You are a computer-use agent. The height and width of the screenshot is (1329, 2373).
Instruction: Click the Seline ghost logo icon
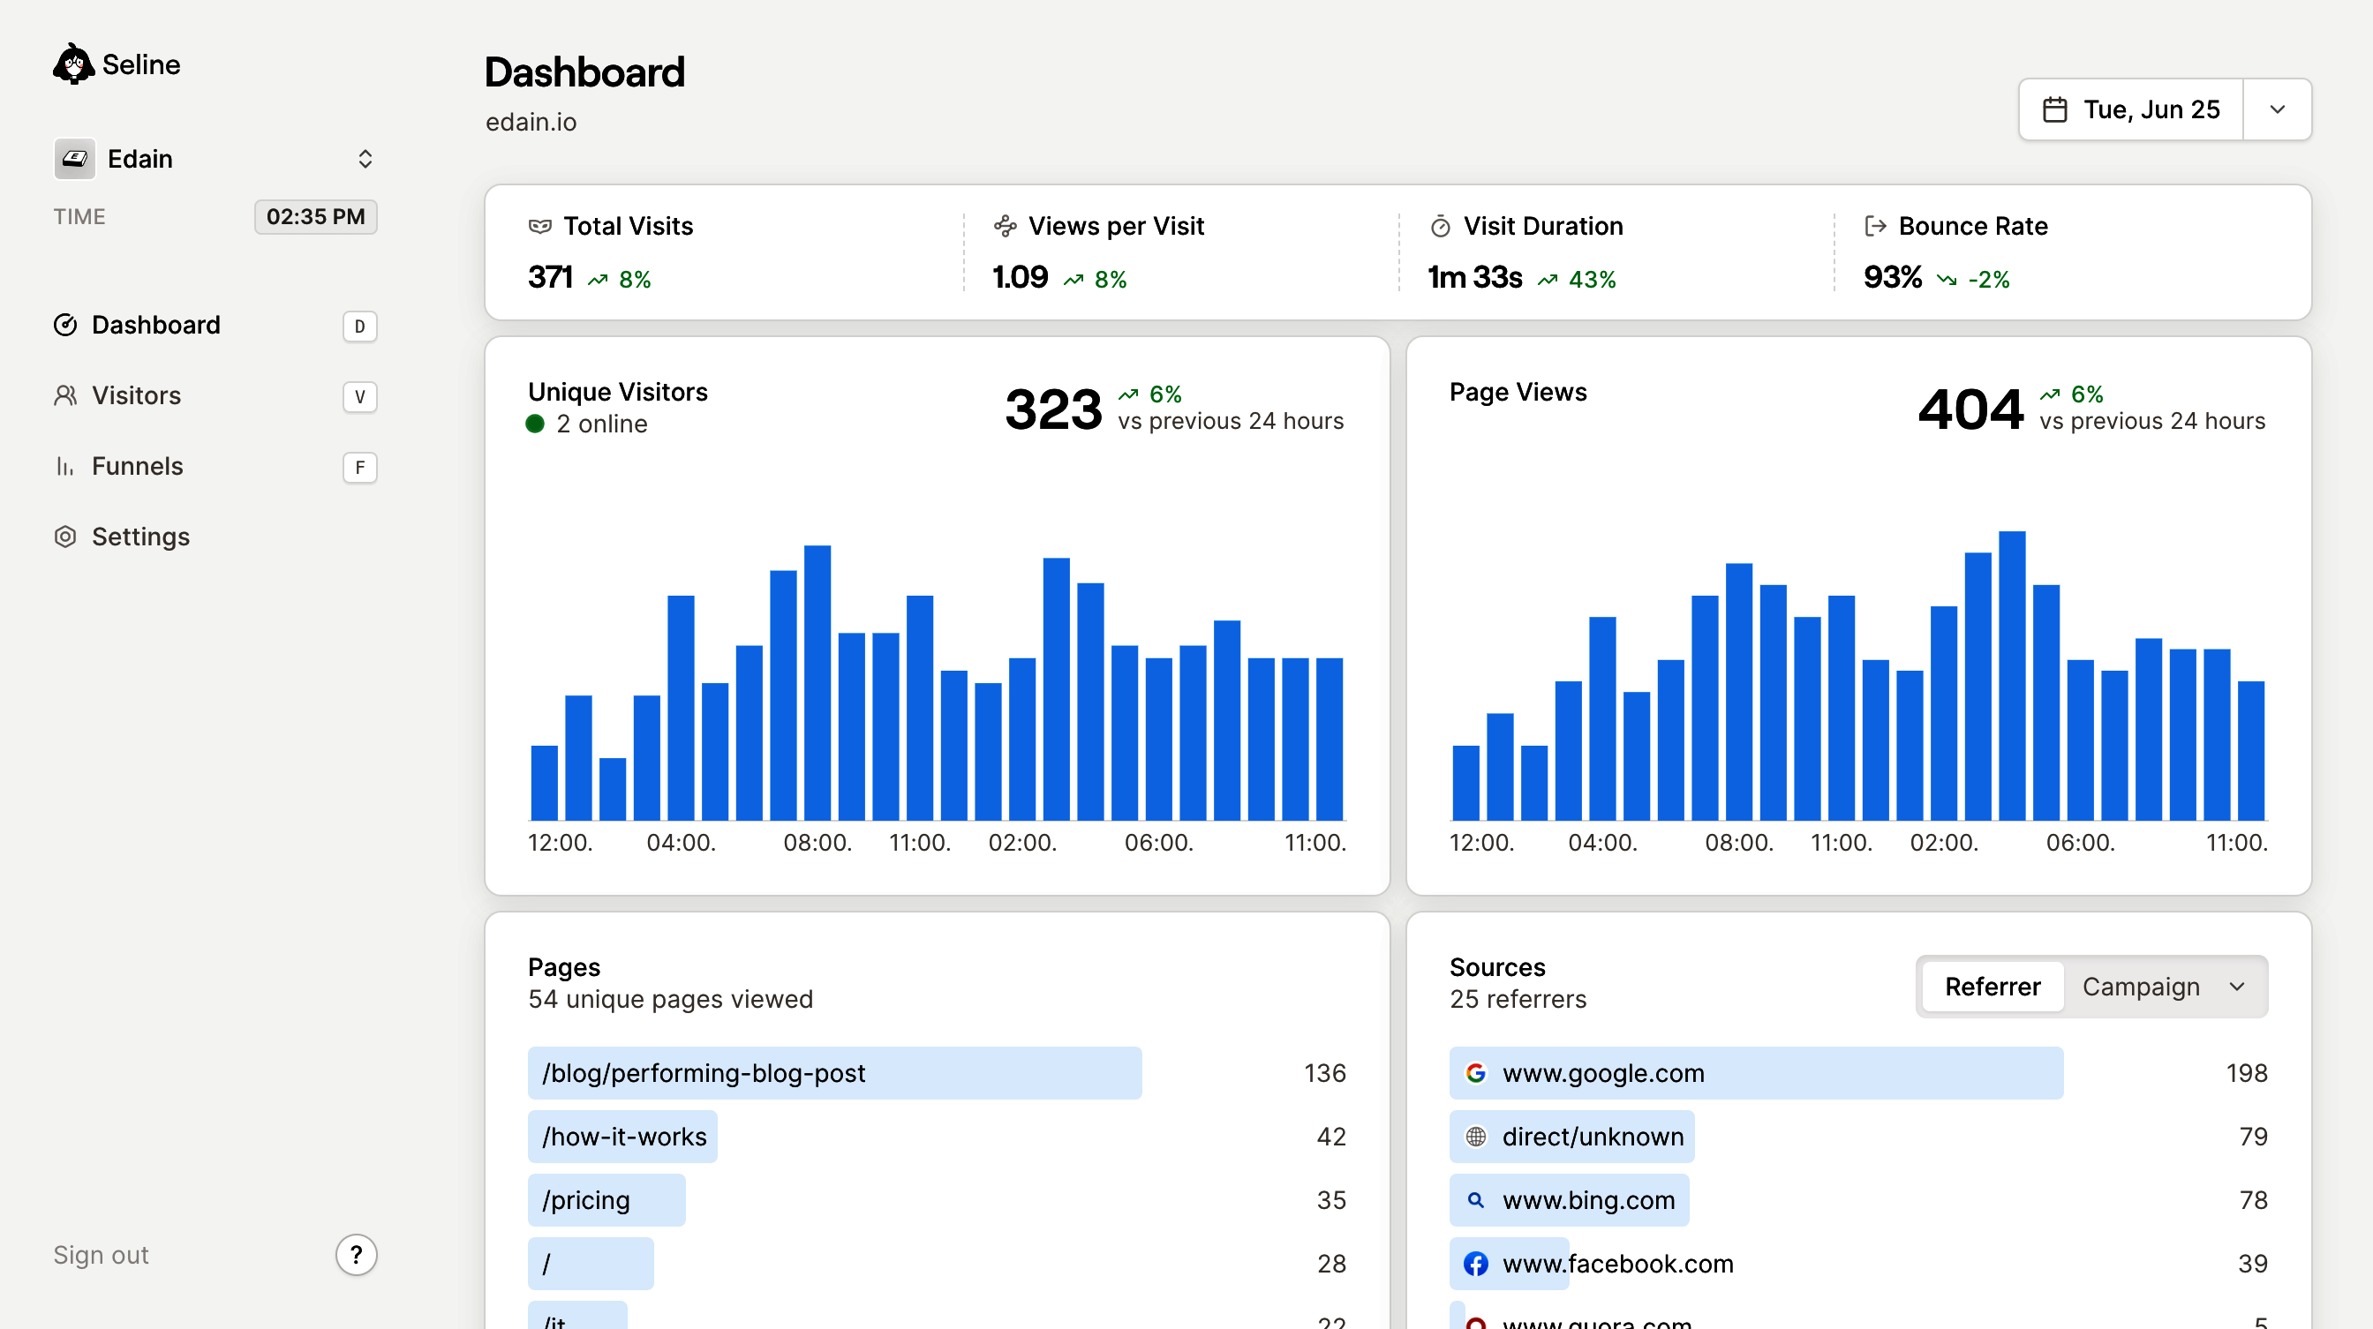click(72, 64)
